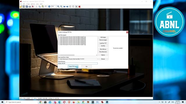186x104 pixels.
Task: Click the red IrfanView About icon
Action: [79, 7]
